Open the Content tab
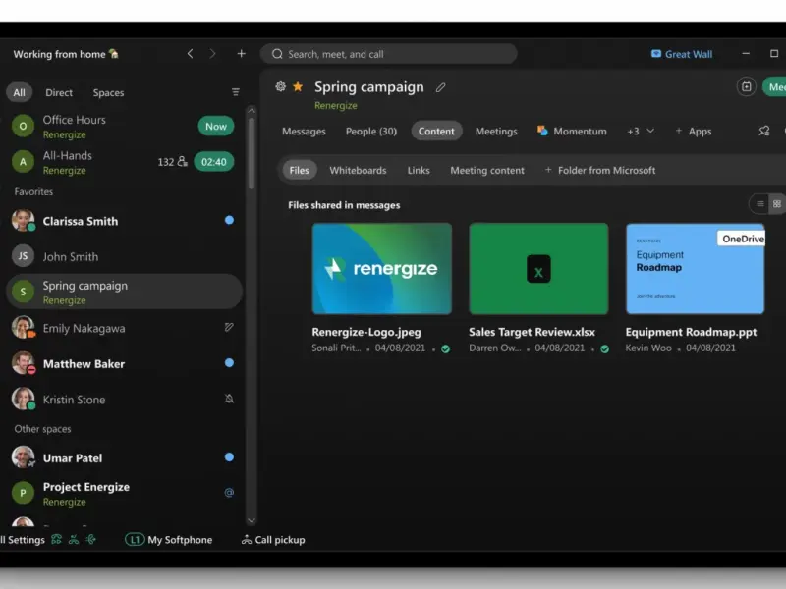 pyautogui.click(x=436, y=132)
